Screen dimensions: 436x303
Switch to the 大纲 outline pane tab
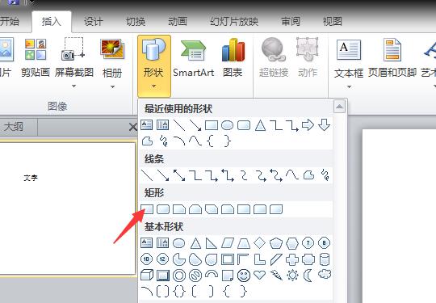[14, 127]
